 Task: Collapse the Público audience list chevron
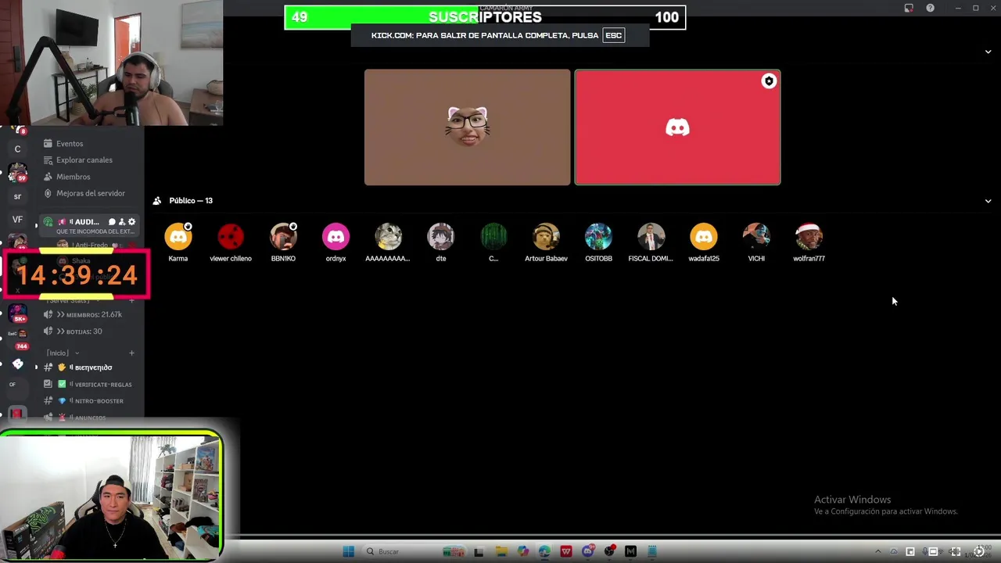tap(988, 201)
